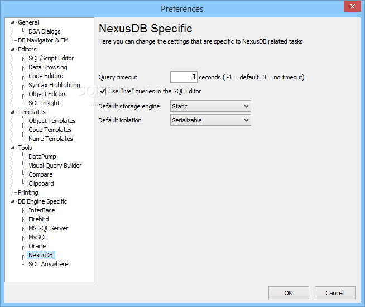This screenshot has height=307, width=365.
Task: Open the Default isolation dropdown
Action: pyautogui.click(x=210, y=120)
